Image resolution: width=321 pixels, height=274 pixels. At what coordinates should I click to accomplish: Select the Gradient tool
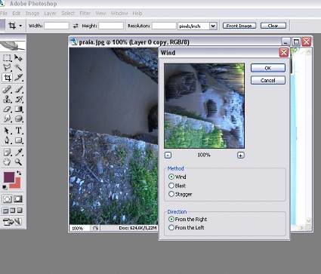[x=18, y=109]
